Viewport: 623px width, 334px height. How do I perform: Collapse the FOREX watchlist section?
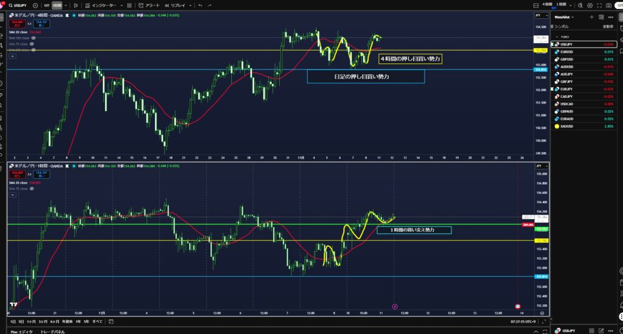point(556,37)
